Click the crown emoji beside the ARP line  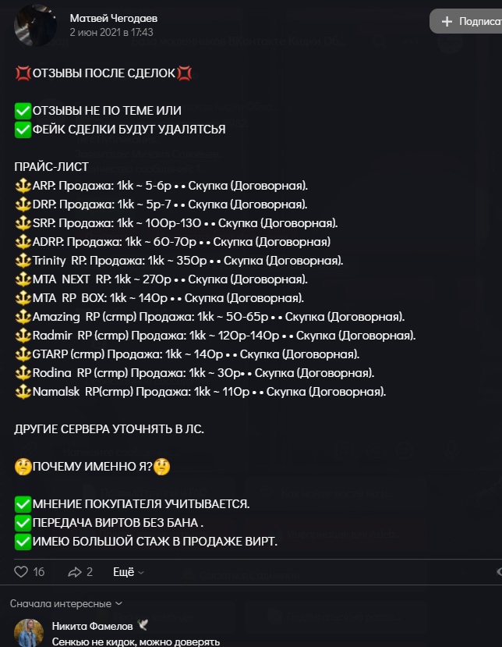pos(23,185)
